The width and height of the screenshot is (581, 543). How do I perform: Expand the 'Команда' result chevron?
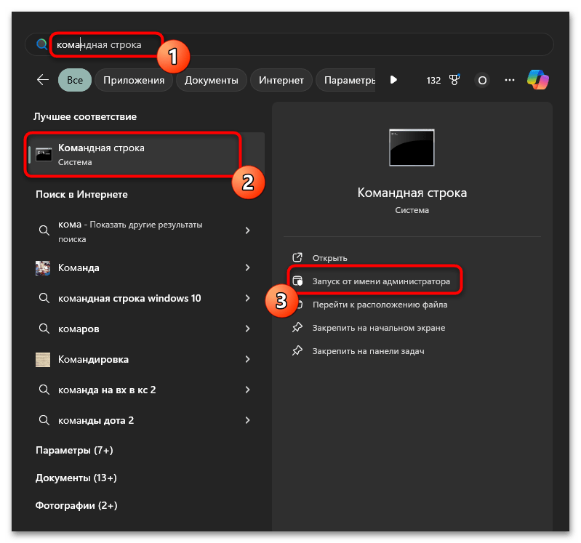(x=247, y=268)
